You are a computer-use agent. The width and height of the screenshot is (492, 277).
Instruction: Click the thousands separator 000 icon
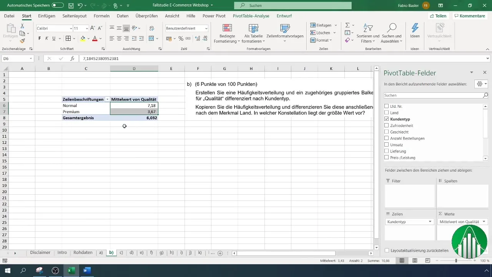188,38
